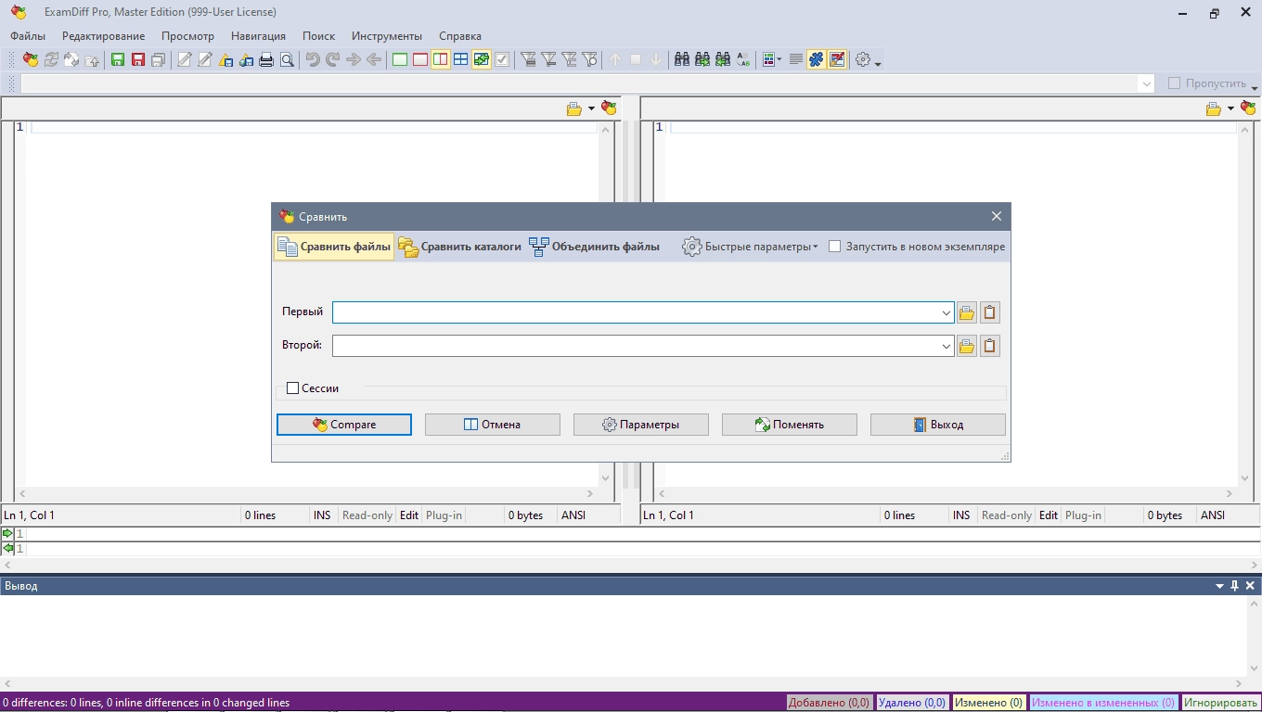Click Find Next binoculars with right arrow
1262x712 pixels.
point(702,59)
